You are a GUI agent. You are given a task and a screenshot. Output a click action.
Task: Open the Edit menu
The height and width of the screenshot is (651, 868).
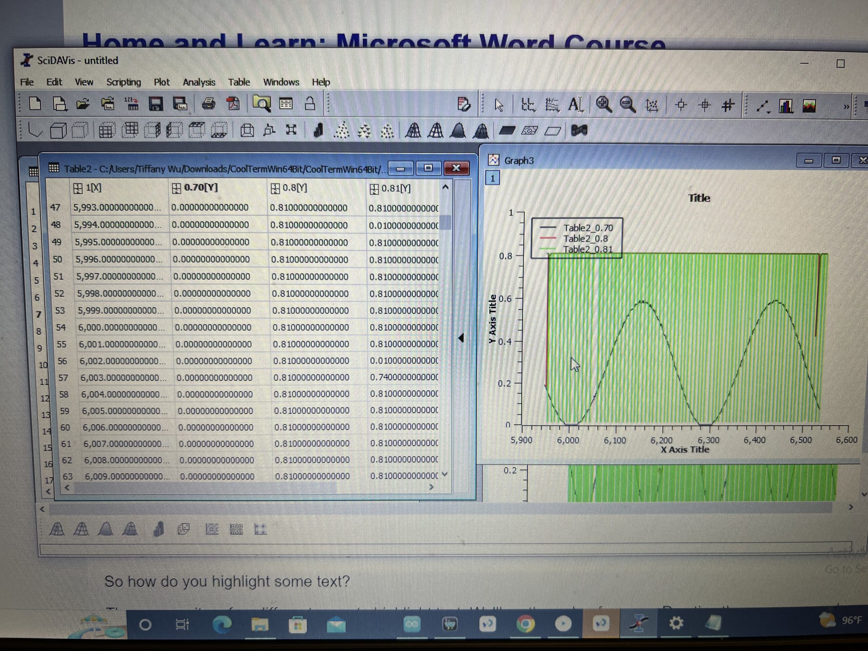click(x=54, y=82)
